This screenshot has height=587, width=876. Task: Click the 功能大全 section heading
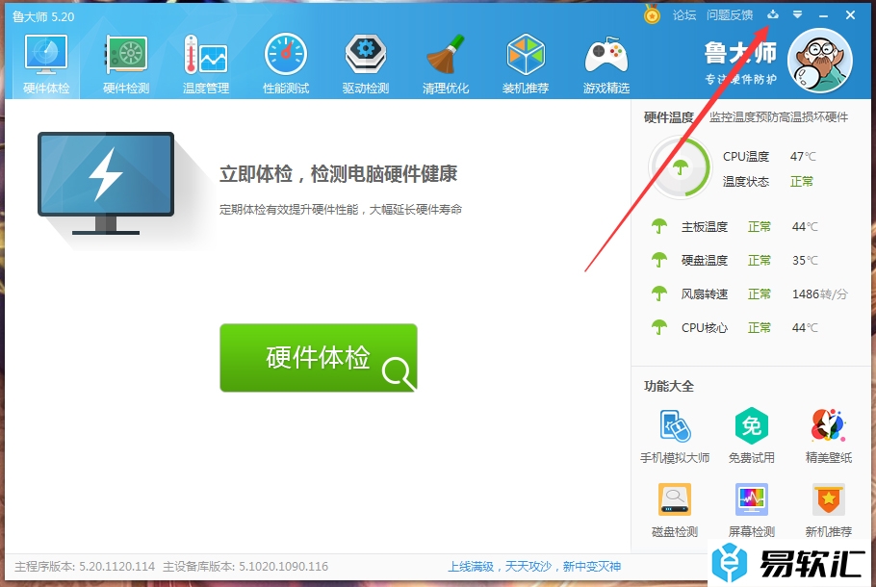pyautogui.click(x=669, y=386)
